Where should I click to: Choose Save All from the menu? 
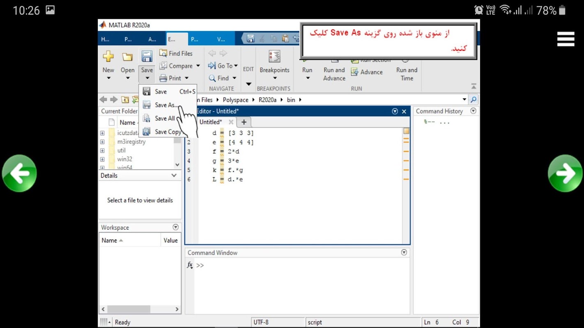pos(168,118)
